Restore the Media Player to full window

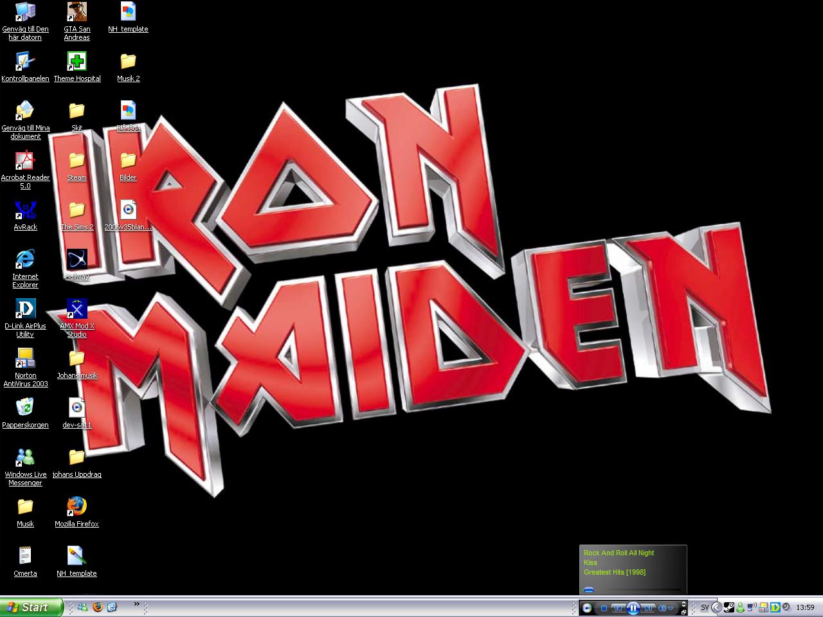[683, 613]
